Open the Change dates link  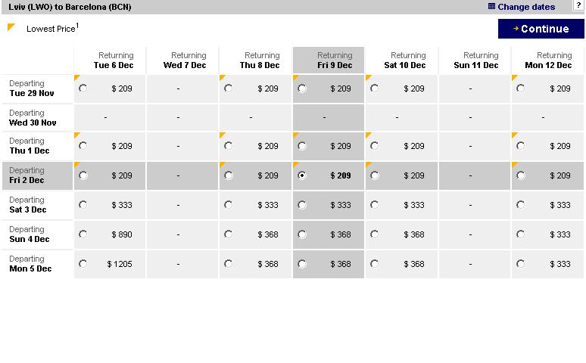526,7
